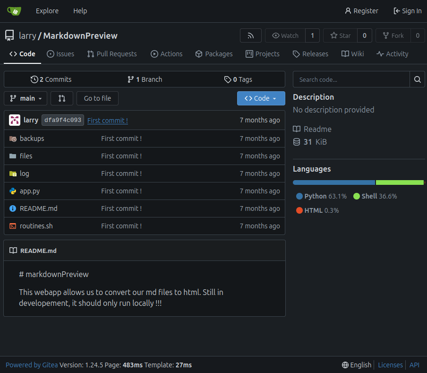The height and width of the screenshot is (373, 427).
Task: Click the Python segment of language bar
Action: [x=333, y=182]
